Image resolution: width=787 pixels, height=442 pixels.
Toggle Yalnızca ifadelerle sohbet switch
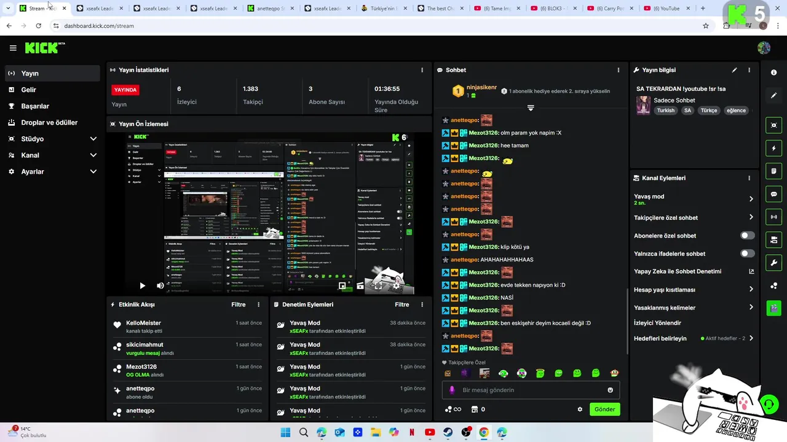tap(747, 254)
